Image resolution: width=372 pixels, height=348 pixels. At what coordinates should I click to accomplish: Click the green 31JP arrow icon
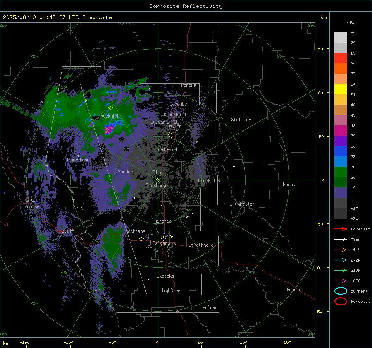tap(341, 270)
